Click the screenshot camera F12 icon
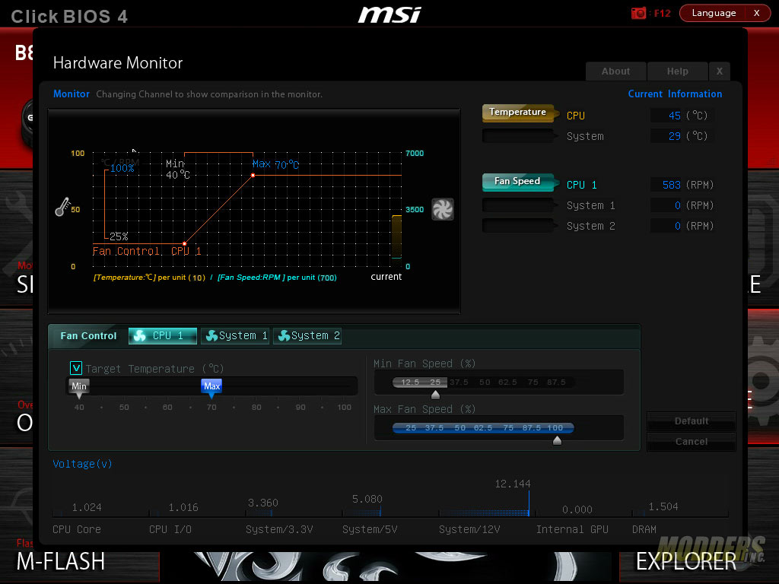The image size is (779, 584). coord(638,13)
